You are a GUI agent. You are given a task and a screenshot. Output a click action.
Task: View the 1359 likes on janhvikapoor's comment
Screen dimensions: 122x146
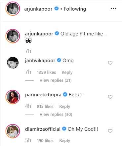tap(46, 73)
